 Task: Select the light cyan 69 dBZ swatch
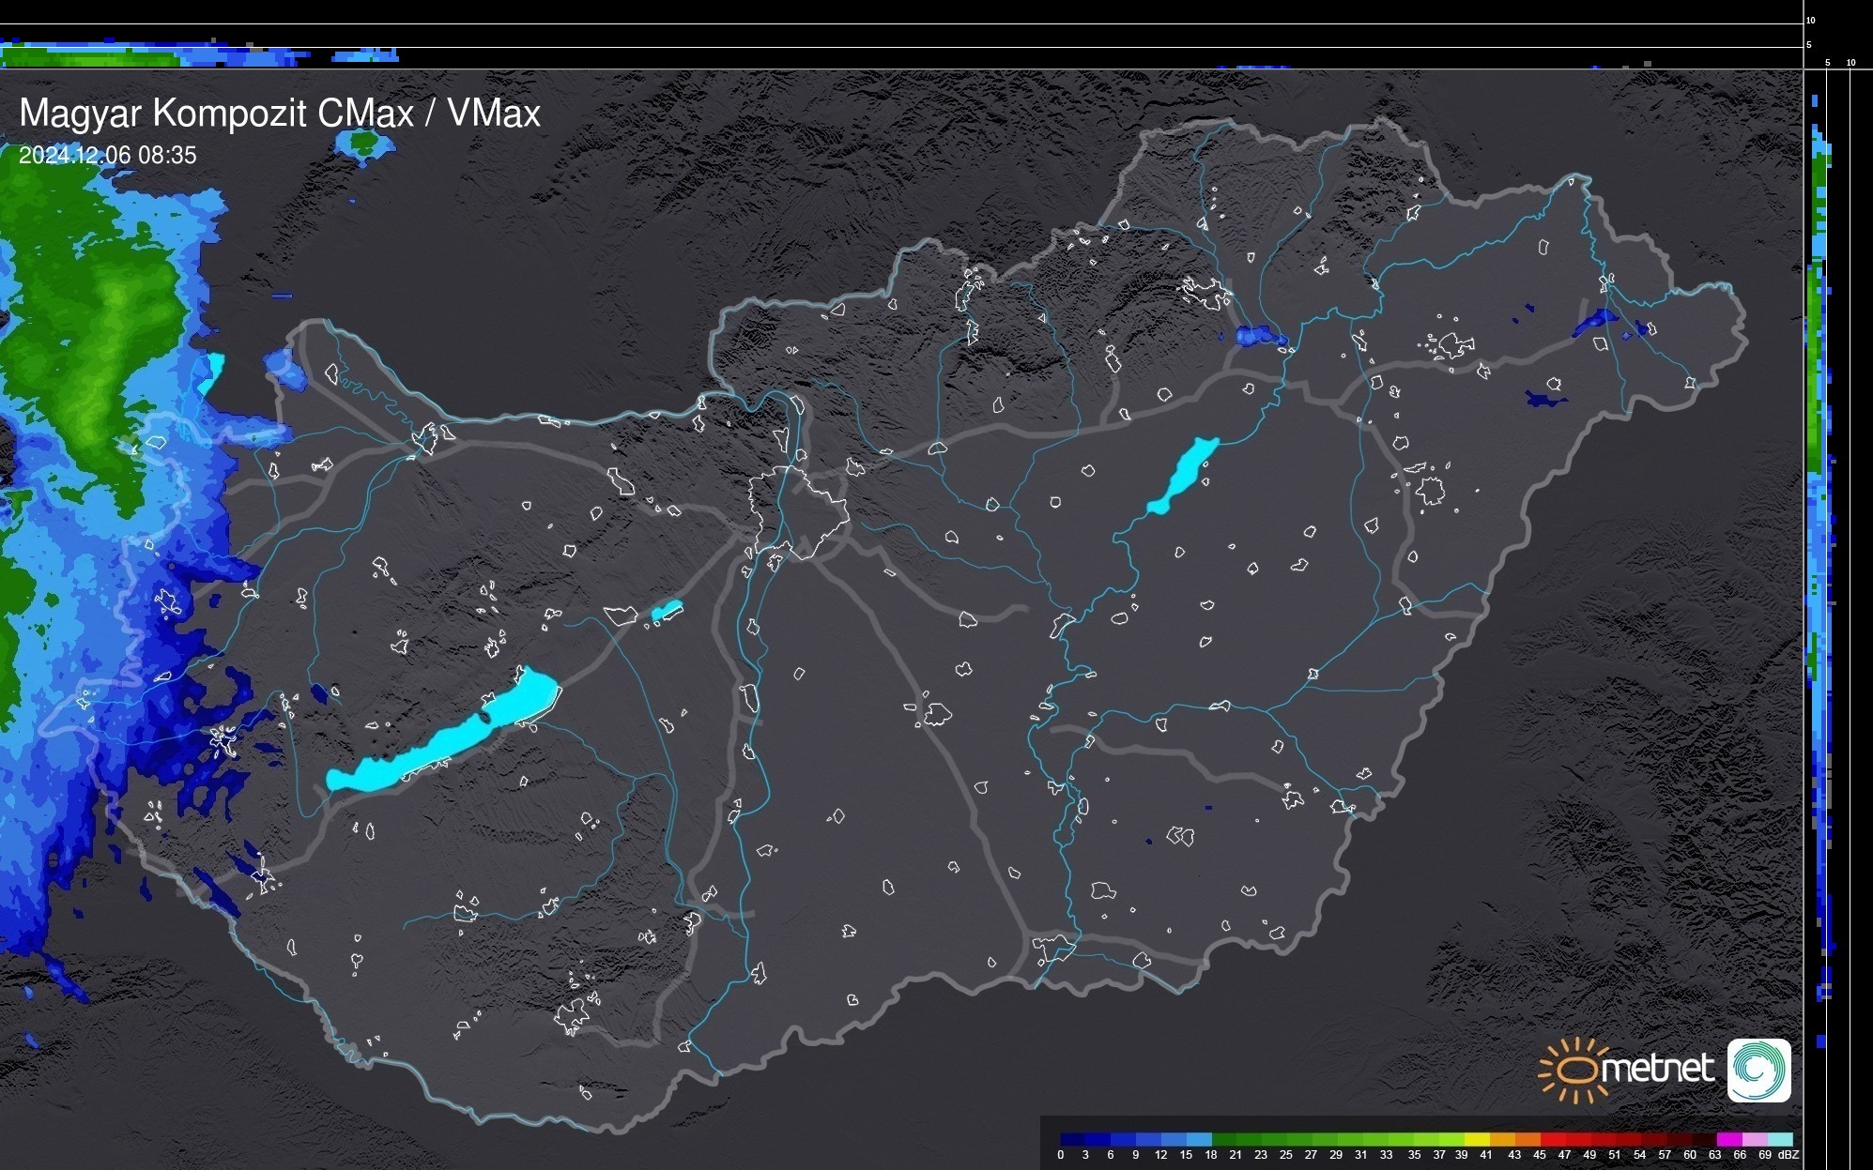(1779, 1140)
